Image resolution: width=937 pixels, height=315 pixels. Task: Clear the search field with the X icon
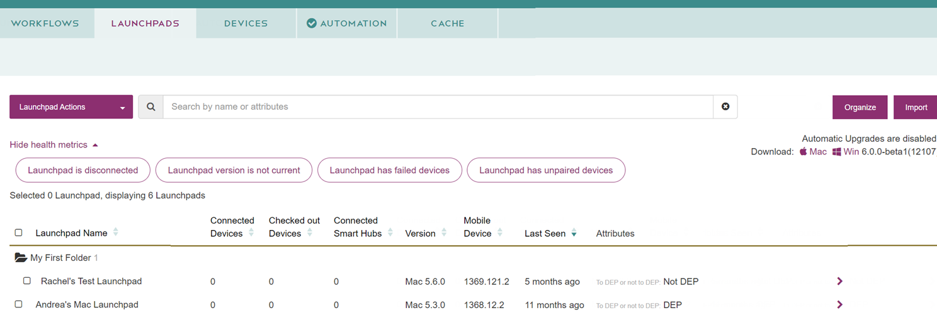point(725,107)
